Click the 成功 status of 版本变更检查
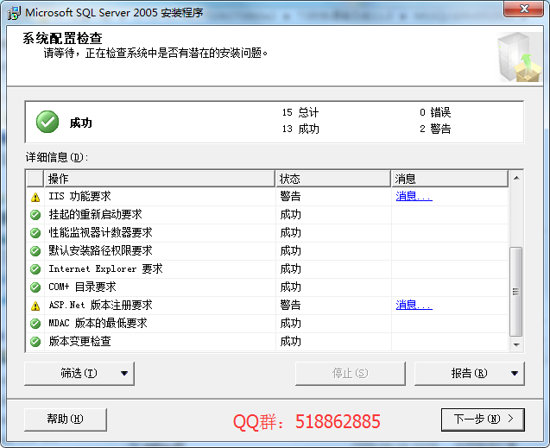 click(x=290, y=342)
